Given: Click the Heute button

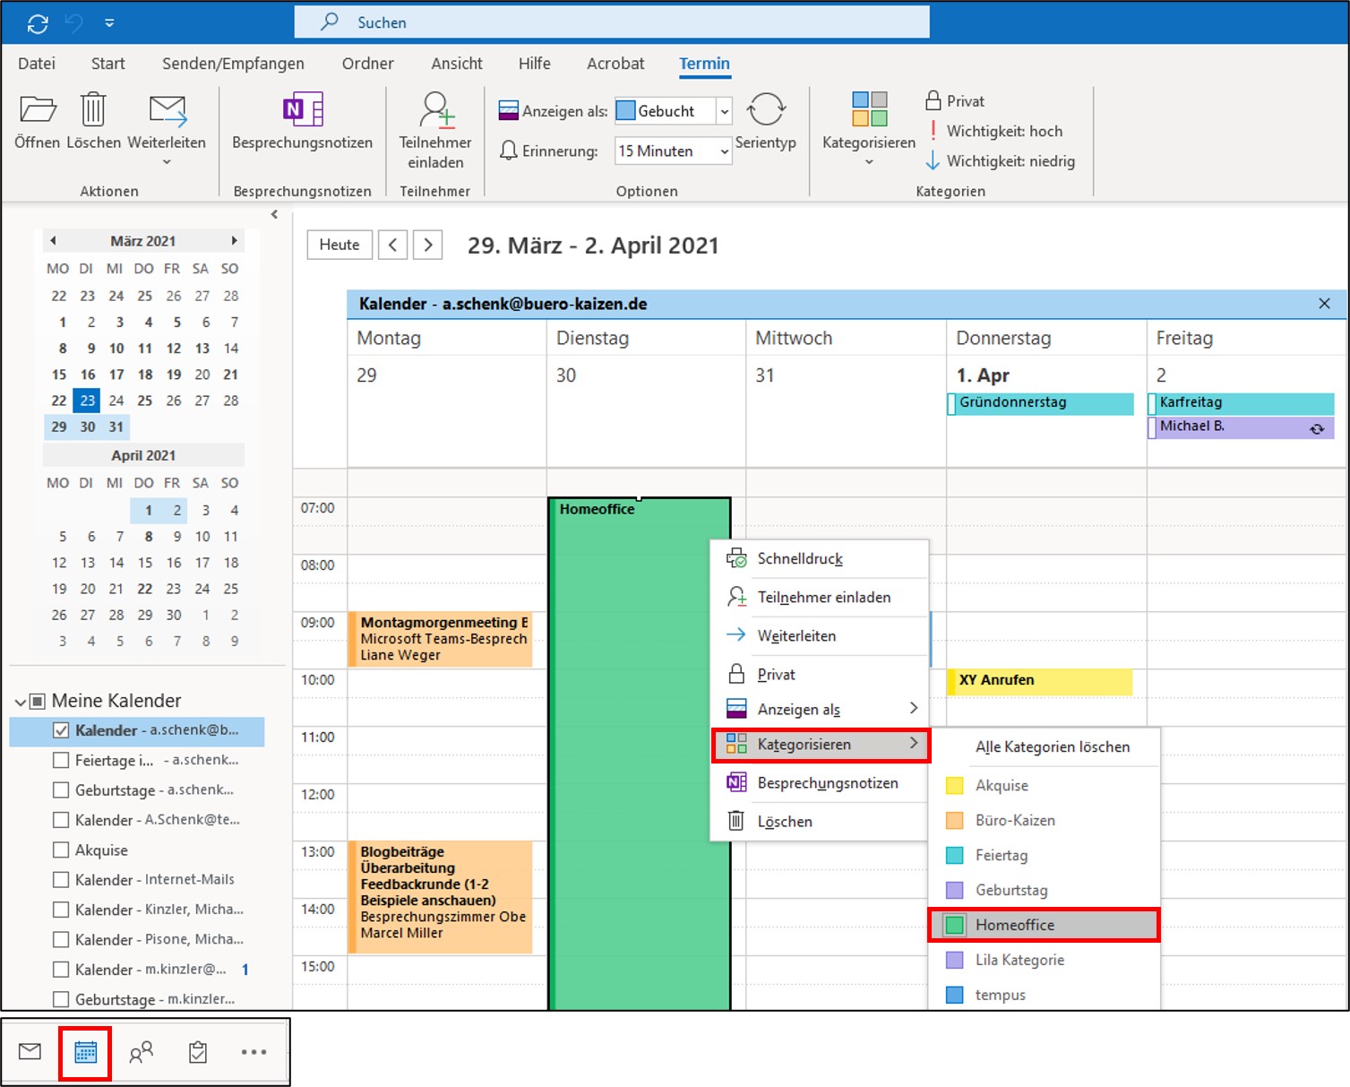Looking at the screenshot, I should 339,245.
